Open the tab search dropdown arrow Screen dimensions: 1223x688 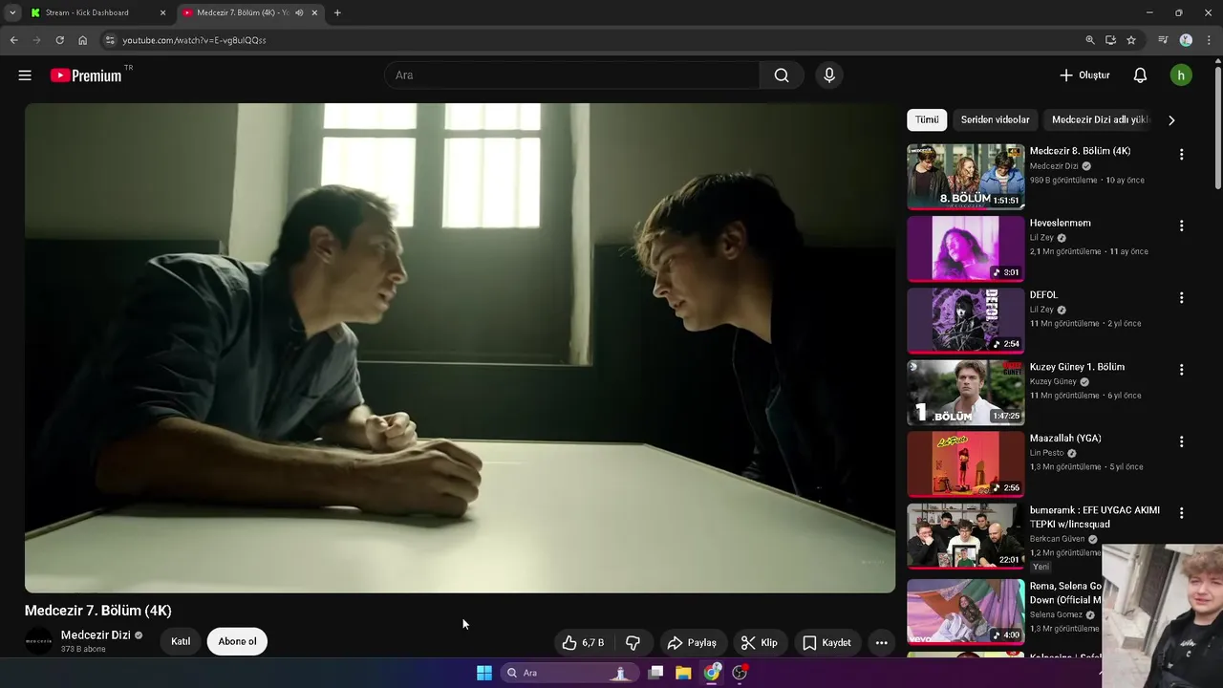pos(12,13)
